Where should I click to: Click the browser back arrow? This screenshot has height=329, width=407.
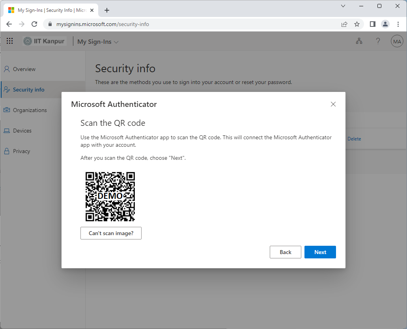coord(9,24)
